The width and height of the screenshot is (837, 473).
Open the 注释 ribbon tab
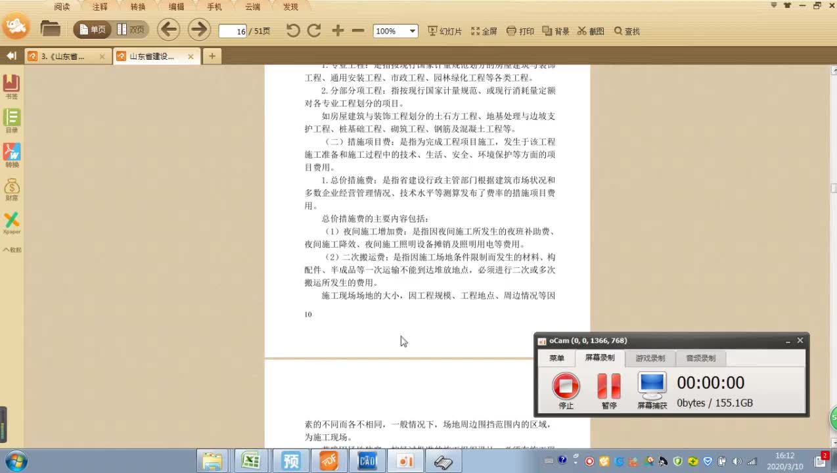coord(100,7)
